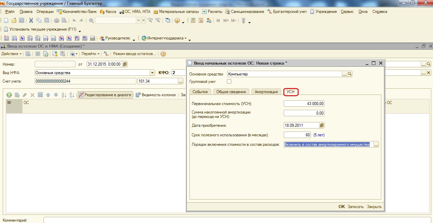Click the help question mark icon
The width and height of the screenshot is (433, 223).
point(163,54)
